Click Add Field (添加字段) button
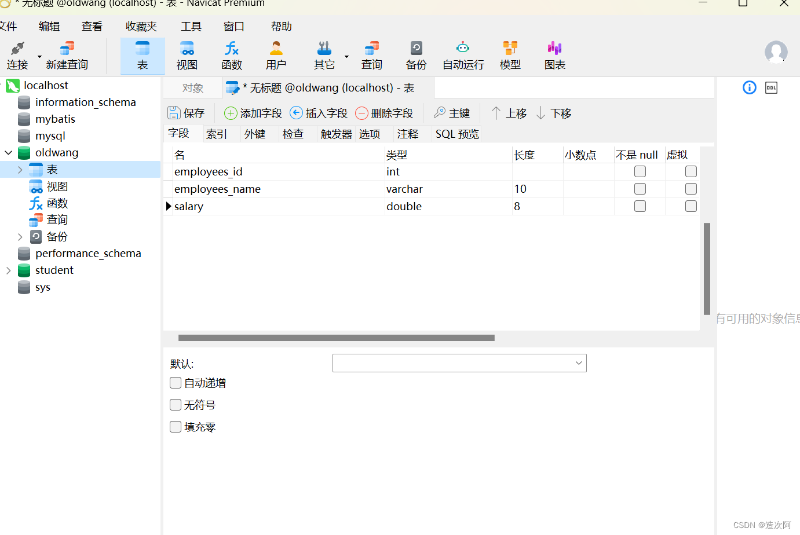The height and width of the screenshot is (535, 800). click(253, 113)
